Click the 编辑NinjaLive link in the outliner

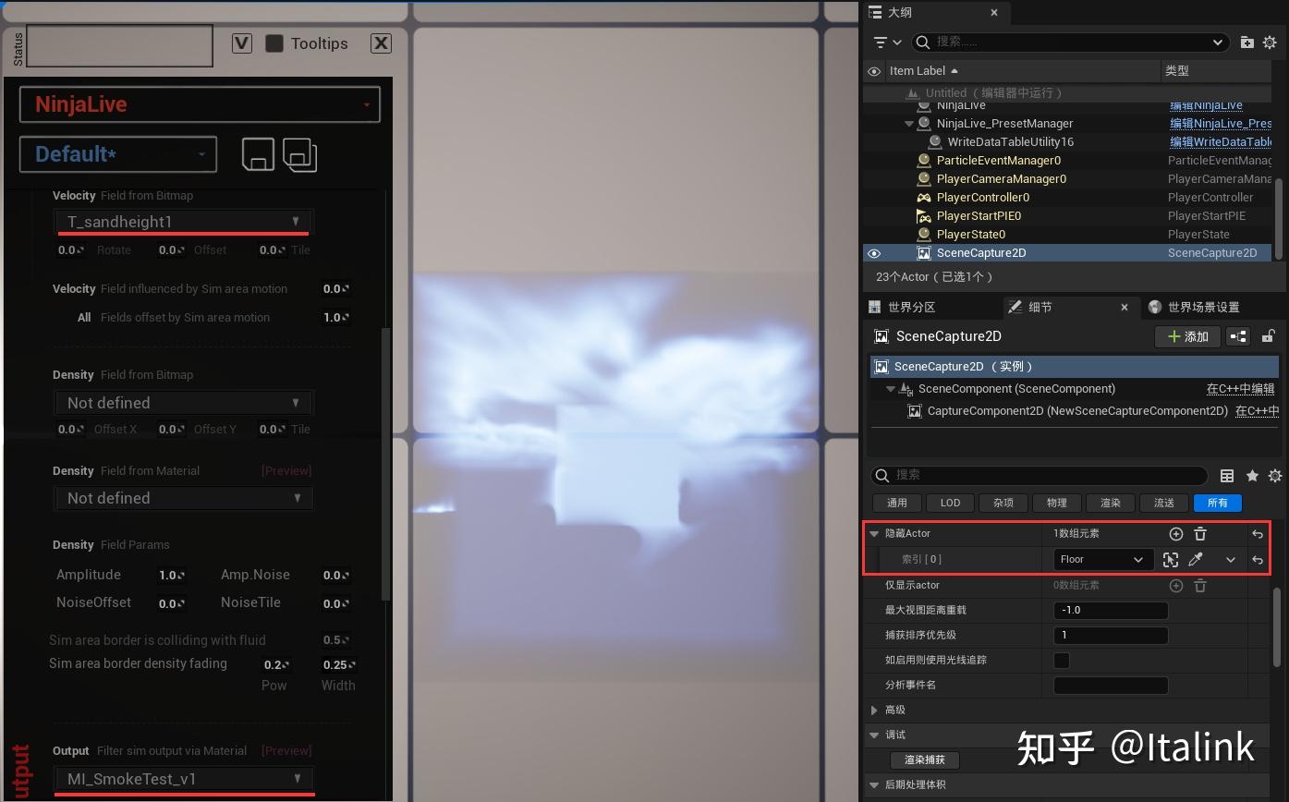[x=1206, y=104]
